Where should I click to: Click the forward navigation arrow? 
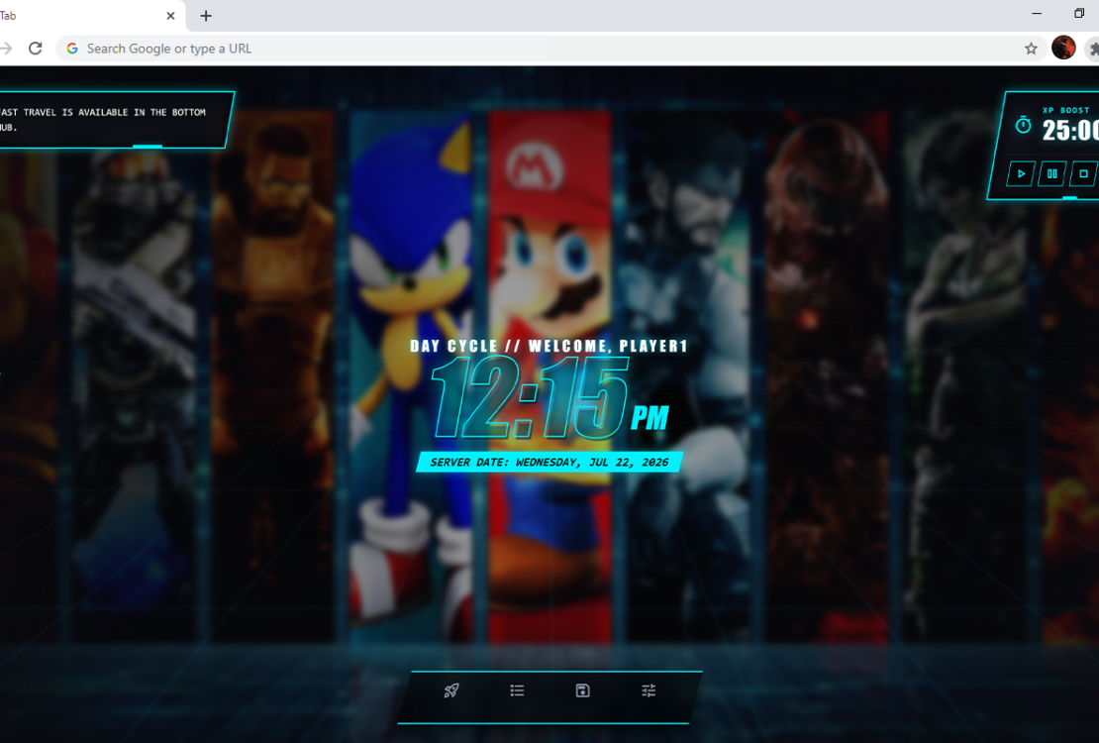tap(6, 49)
